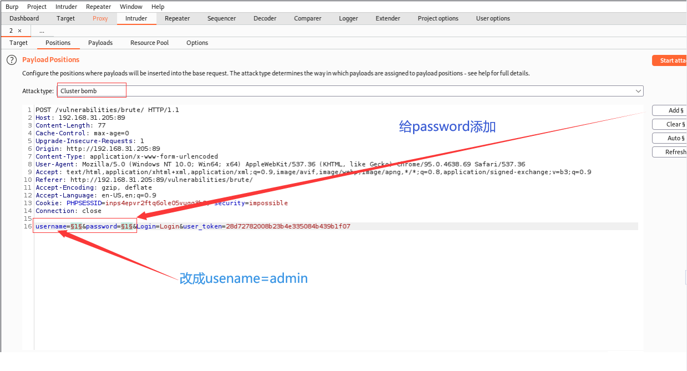Click the Content-Length: 77 line
687x371 pixels.
[x=70, y=125]
